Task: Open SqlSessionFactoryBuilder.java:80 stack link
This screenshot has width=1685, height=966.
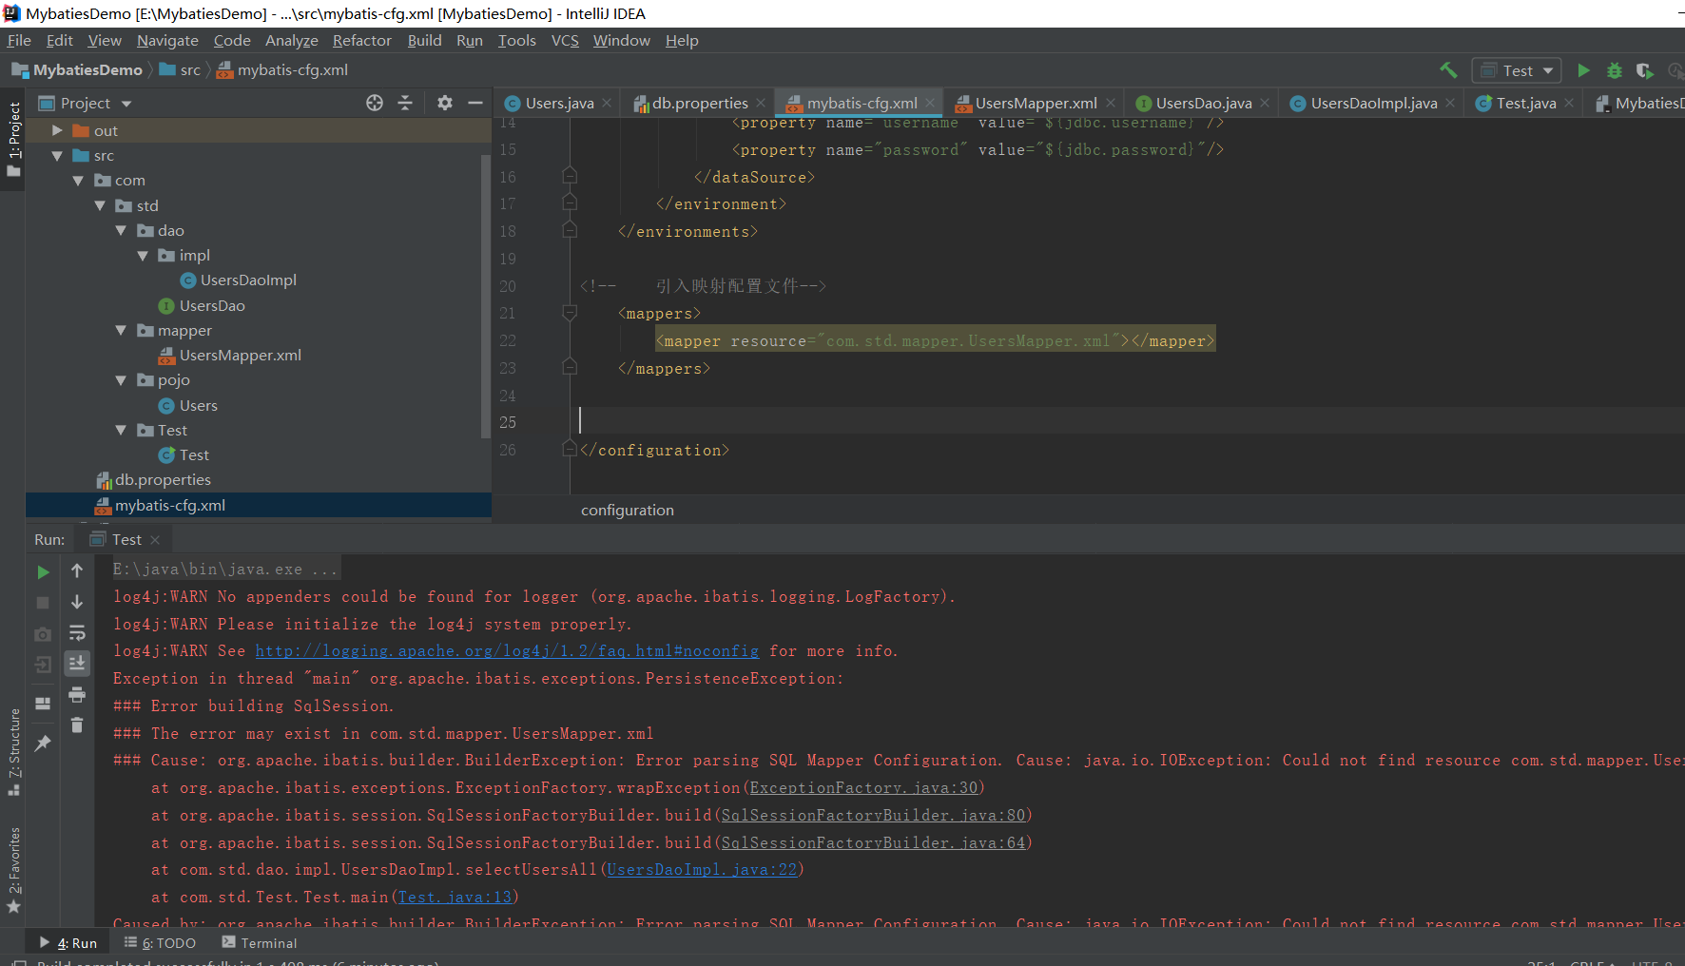Action: (x=873, y=816)
